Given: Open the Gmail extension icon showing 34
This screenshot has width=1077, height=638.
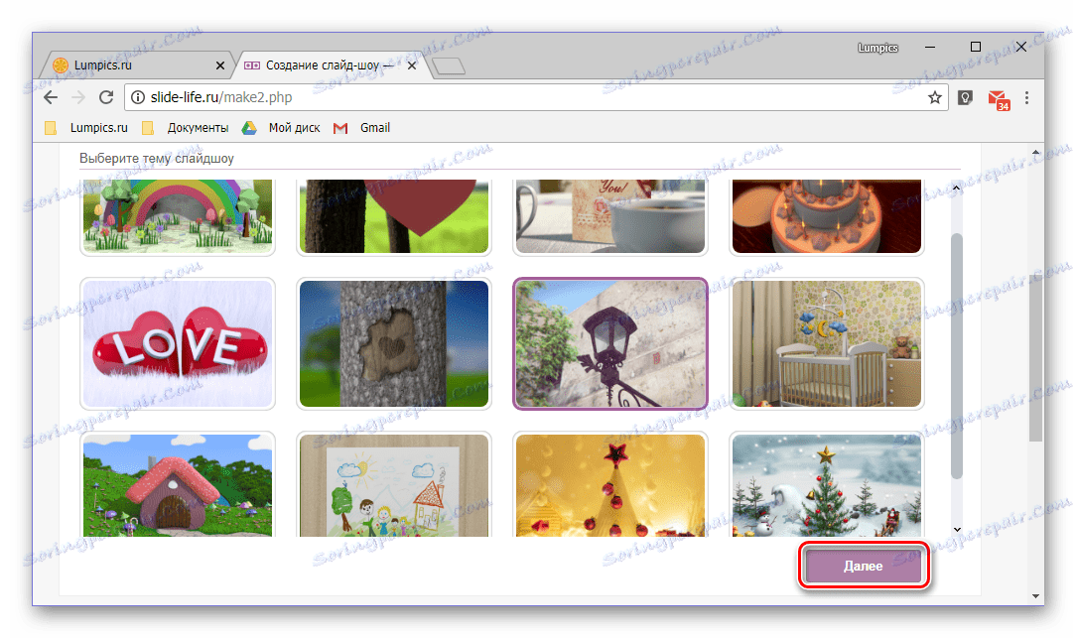Looking at the screenshot, I should 998,99.
